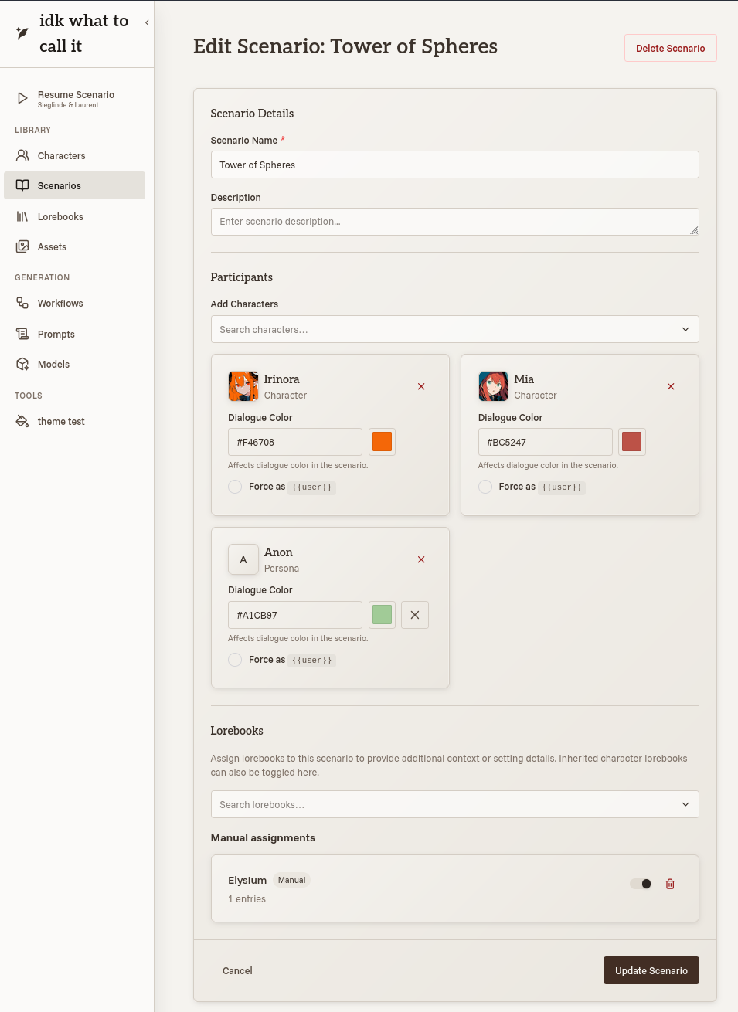Click the Description resize handle
Screen dimensions: 738x1012
pos(694,230)
